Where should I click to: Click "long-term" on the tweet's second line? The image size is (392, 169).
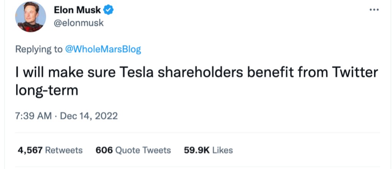(47, 90)
